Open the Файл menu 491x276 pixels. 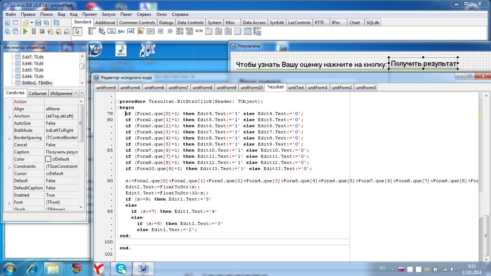point(10,14)
